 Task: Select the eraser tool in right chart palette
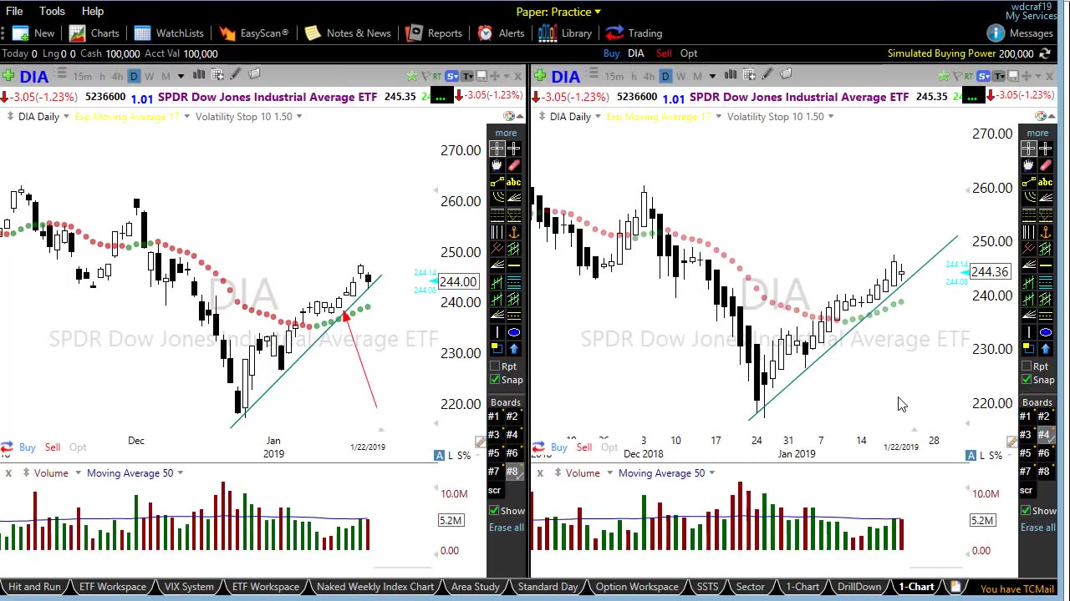(1045, 165)
